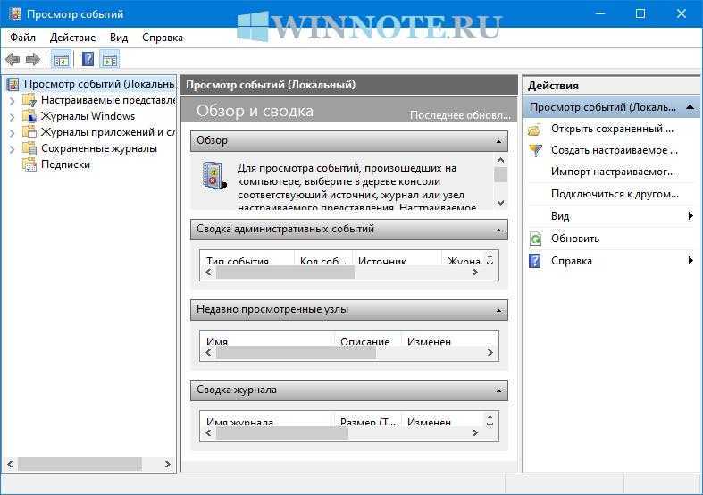The height and width of the screenshot is (495, 703).
Task: Expand the Сохраненные журналы node
Action: point(13,149)
